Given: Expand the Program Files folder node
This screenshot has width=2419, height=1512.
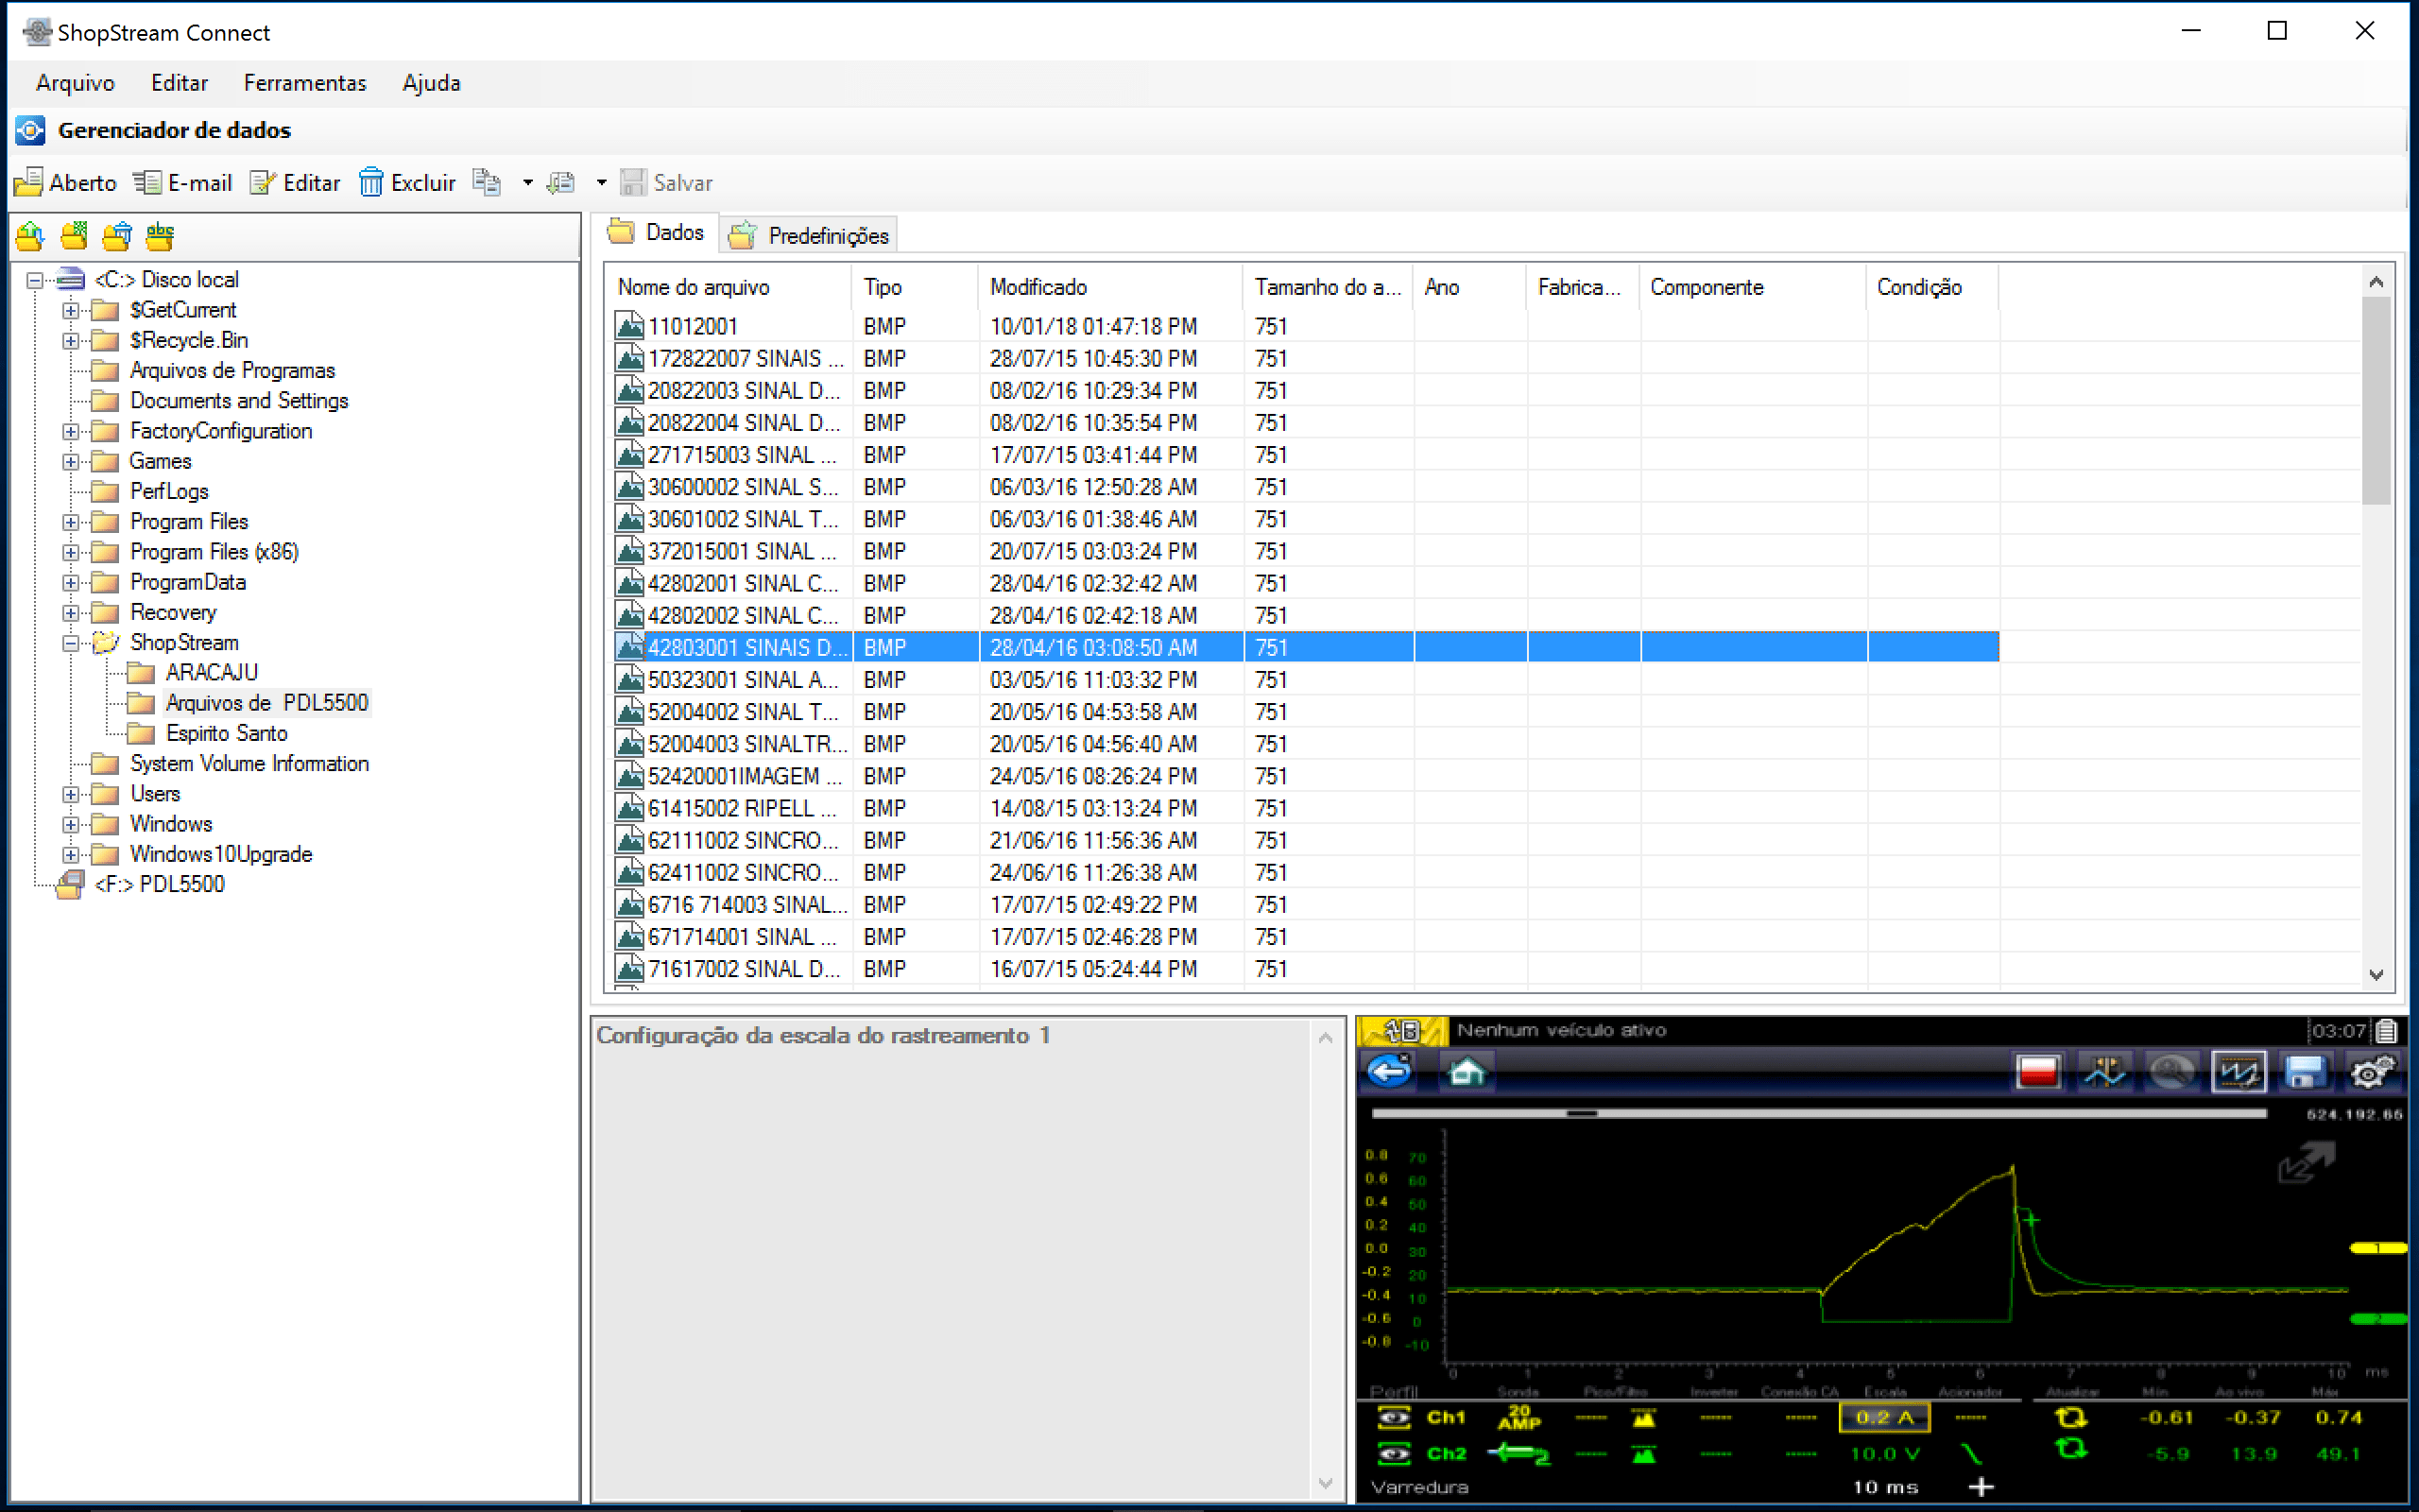Looking at the screenshot, I should point(71,522).
